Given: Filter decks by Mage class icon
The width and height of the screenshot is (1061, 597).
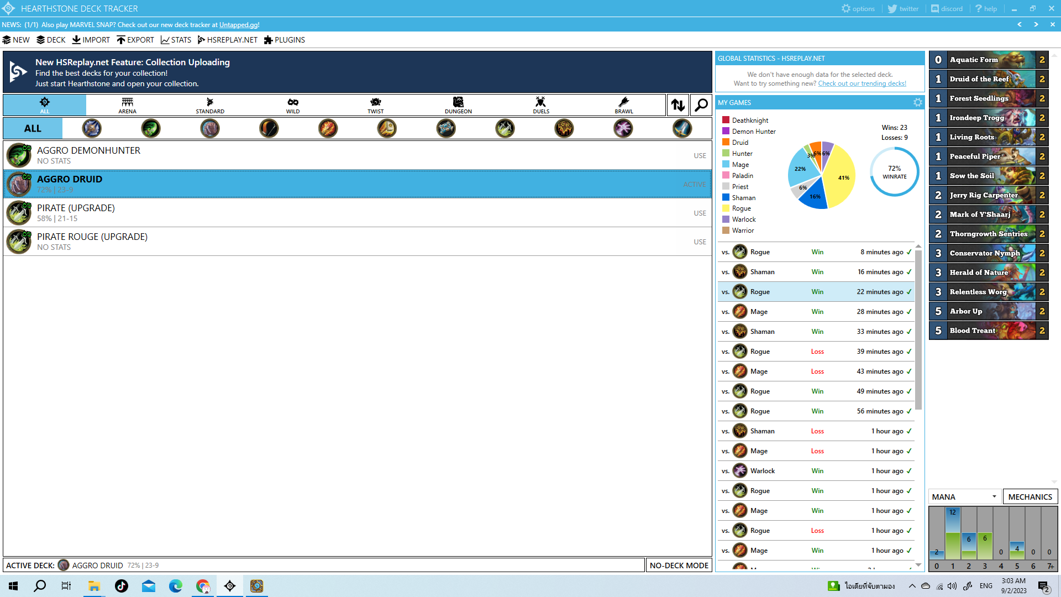Looking at the screenshot, I should click(328, 128).
